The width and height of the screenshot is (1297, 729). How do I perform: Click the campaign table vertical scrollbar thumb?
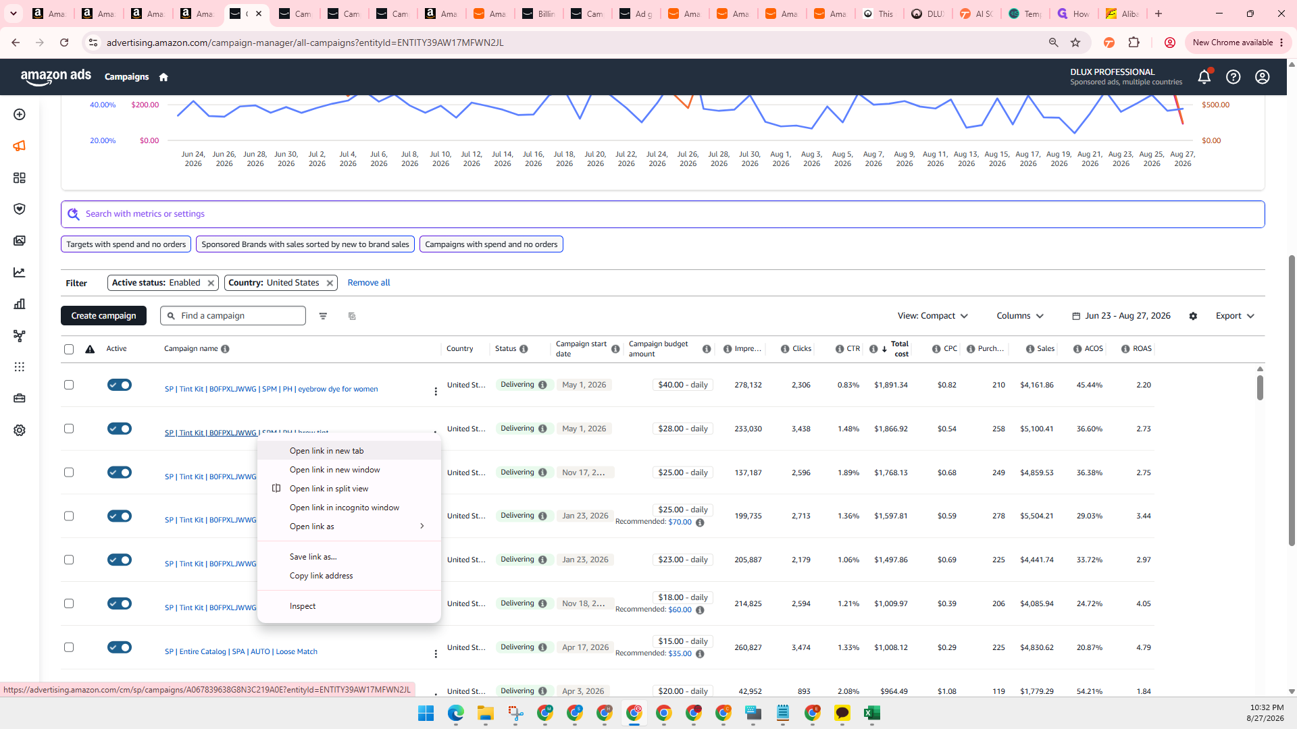(x=1260, y=387)
